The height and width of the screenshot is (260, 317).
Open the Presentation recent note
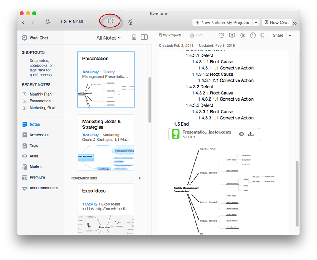40,101
